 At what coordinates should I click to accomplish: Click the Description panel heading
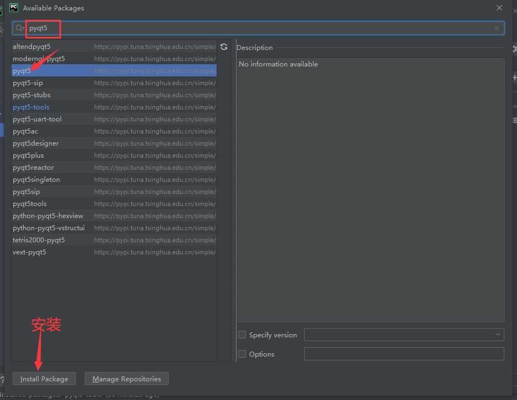[x=255, y=48]
